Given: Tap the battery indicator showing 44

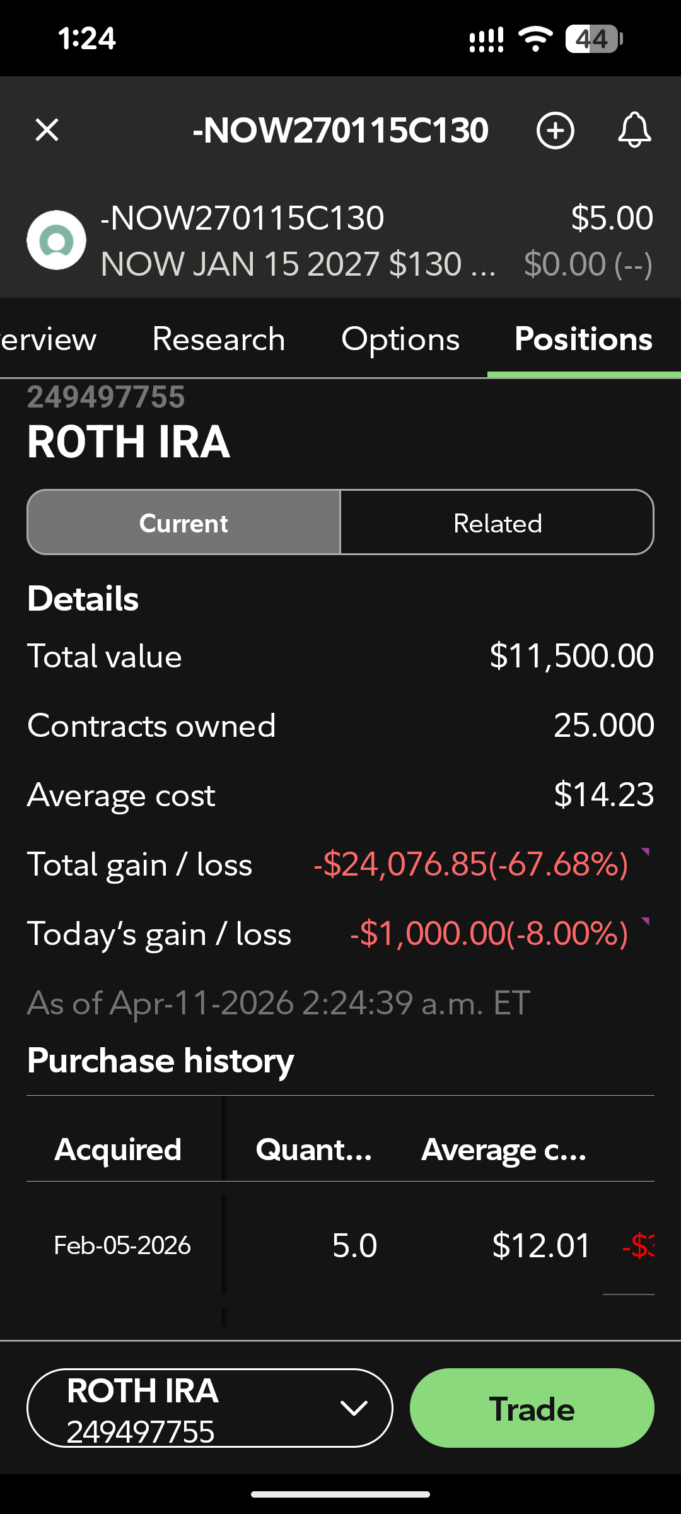Looking at the screenshot, I should (x=593, y=39).
